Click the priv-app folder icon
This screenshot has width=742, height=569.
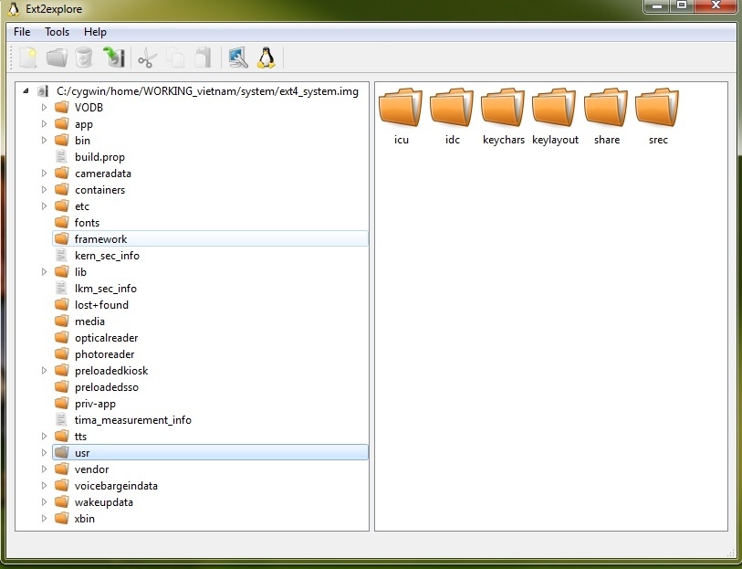click(x=61, y=403)
